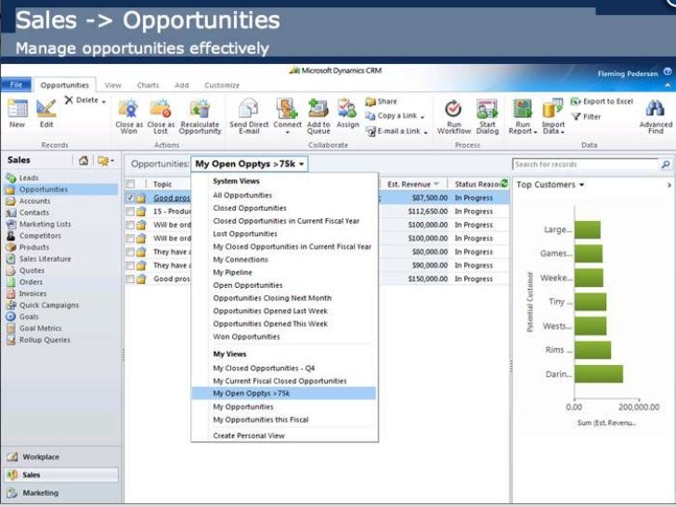Click the Sales pane resize handle
Viewport: 676px width, 507px height.
pos(123,355)
